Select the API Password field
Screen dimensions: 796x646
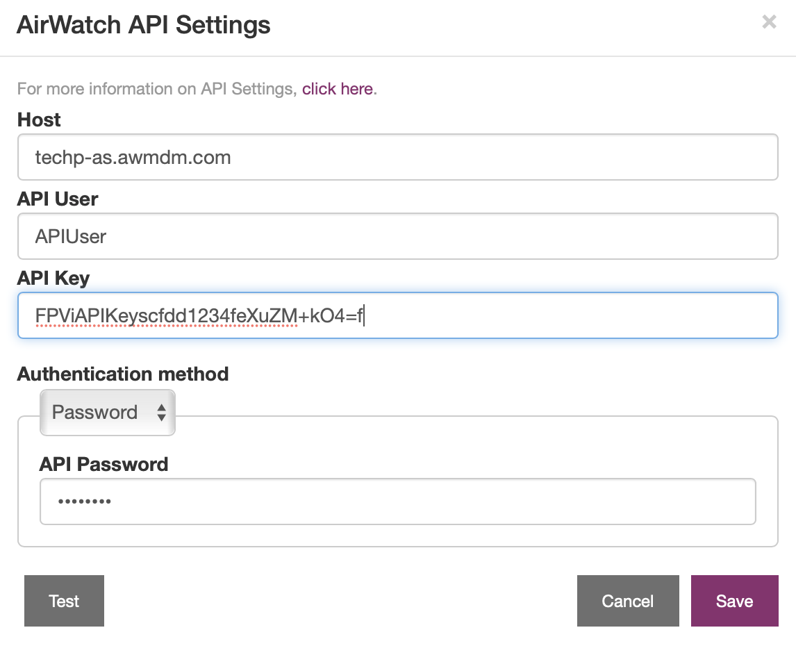pos(397,502)
